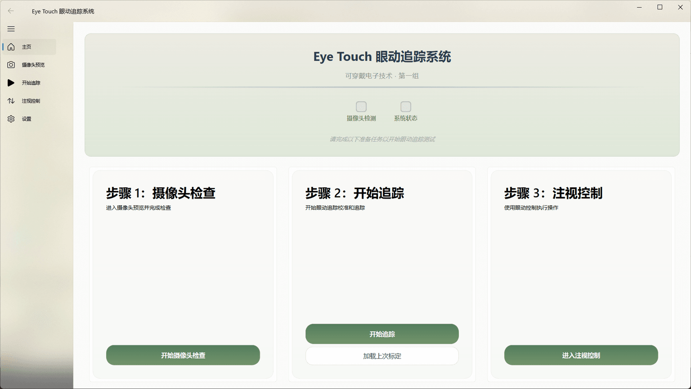Click the Eye Touch 眼动追踪系统 banner title
This screenshot has height=389, width=691.
pos(382,57)
